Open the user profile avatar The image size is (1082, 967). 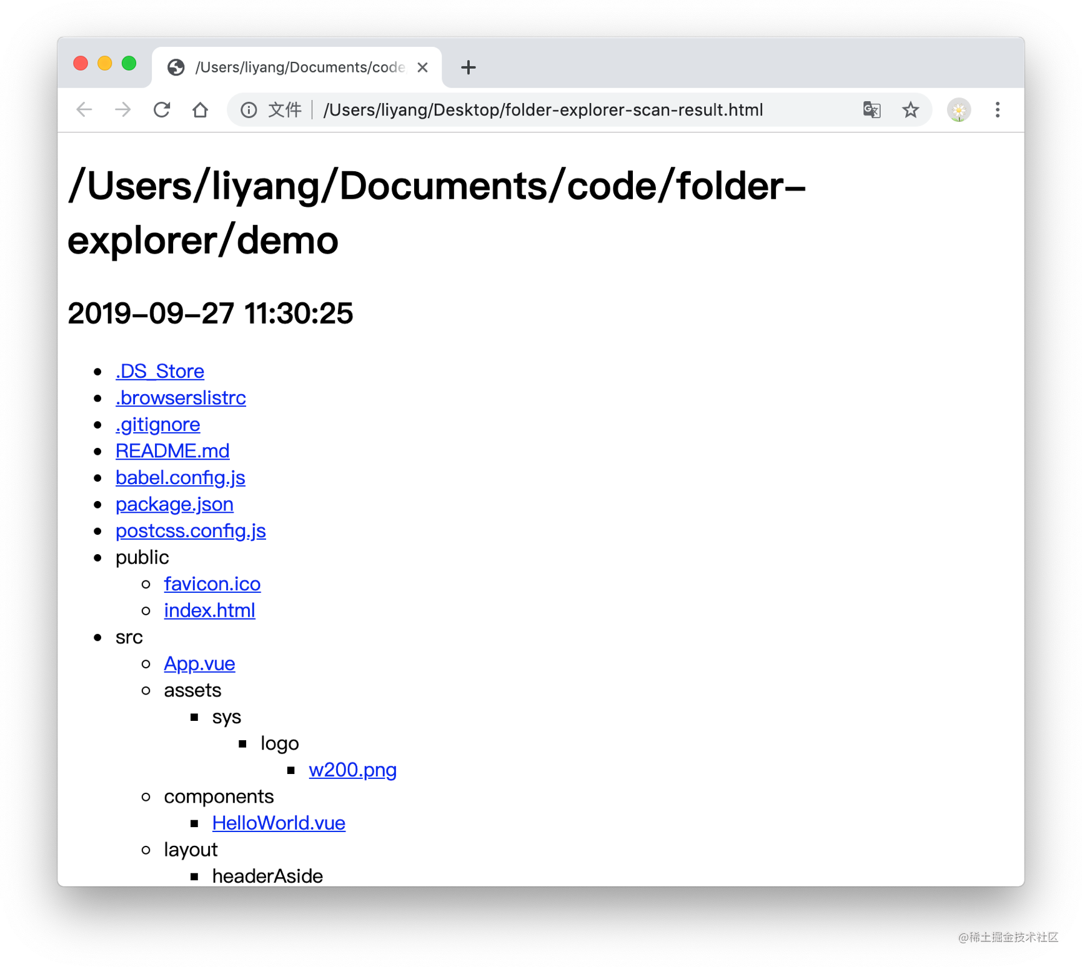tap(959, 110)
